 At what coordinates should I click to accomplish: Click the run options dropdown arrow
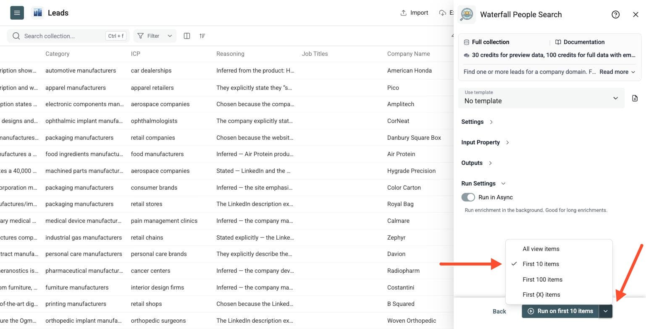click(605, 311)
